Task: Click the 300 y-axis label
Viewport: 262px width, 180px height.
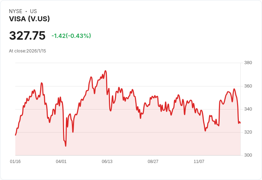Action: tap(248, 155)
